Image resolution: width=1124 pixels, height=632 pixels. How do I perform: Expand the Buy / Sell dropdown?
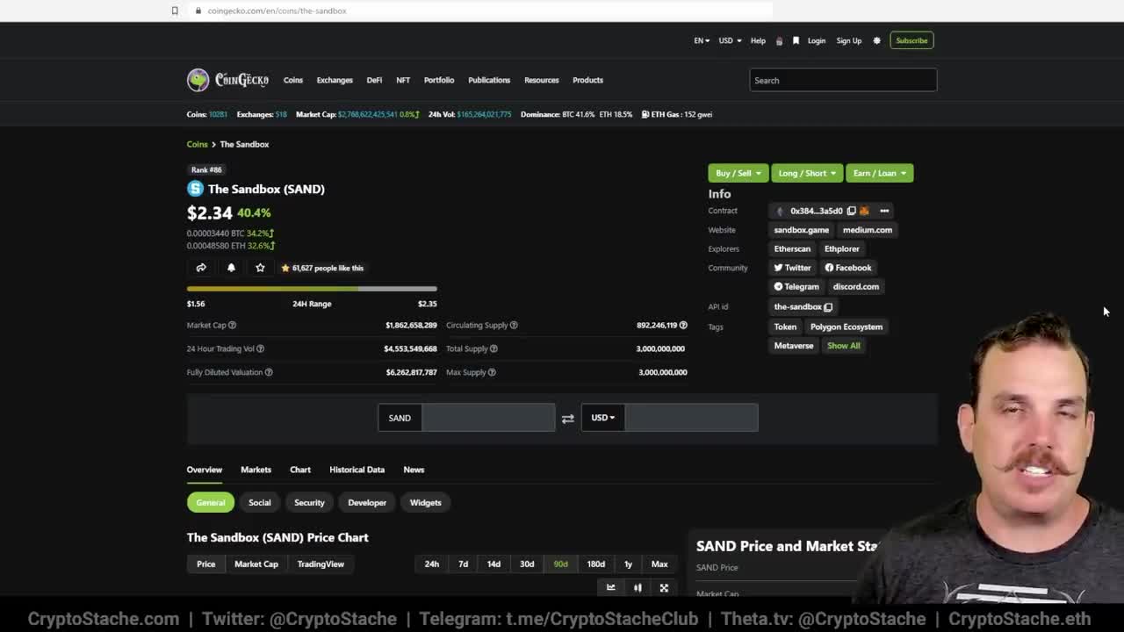tap(738, 173)
